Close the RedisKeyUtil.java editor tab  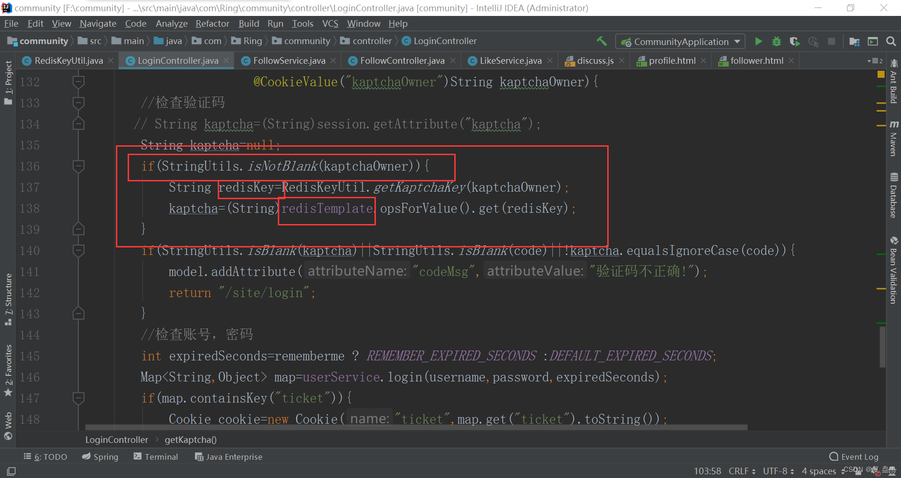tap(111, 60)
